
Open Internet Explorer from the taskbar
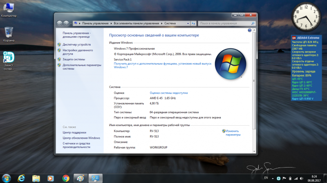click(x=21, y=178)
